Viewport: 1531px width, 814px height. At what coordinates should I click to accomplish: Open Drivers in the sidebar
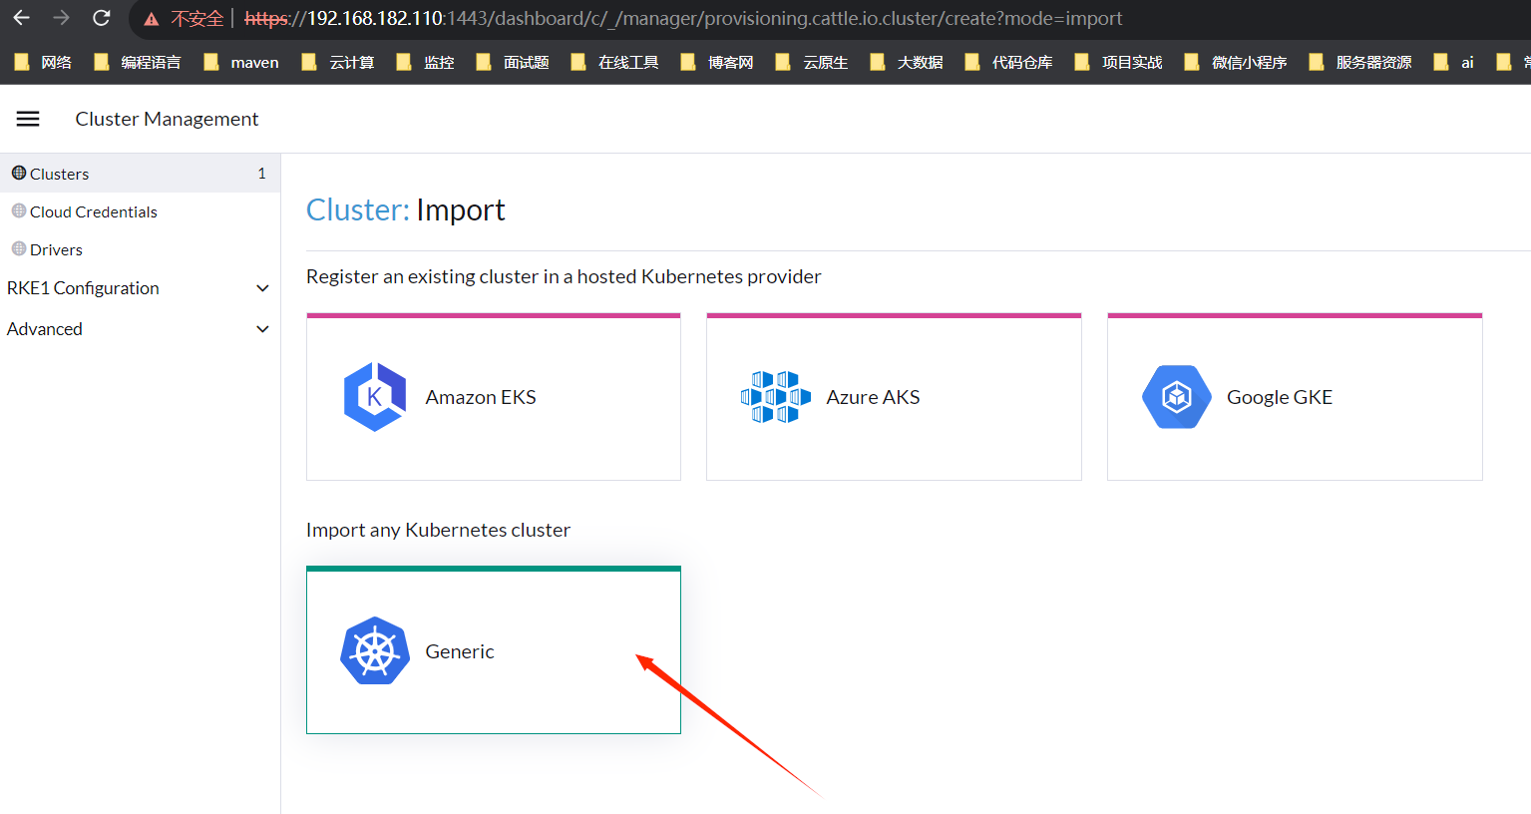pyautogui.click(x=140, y=248)
